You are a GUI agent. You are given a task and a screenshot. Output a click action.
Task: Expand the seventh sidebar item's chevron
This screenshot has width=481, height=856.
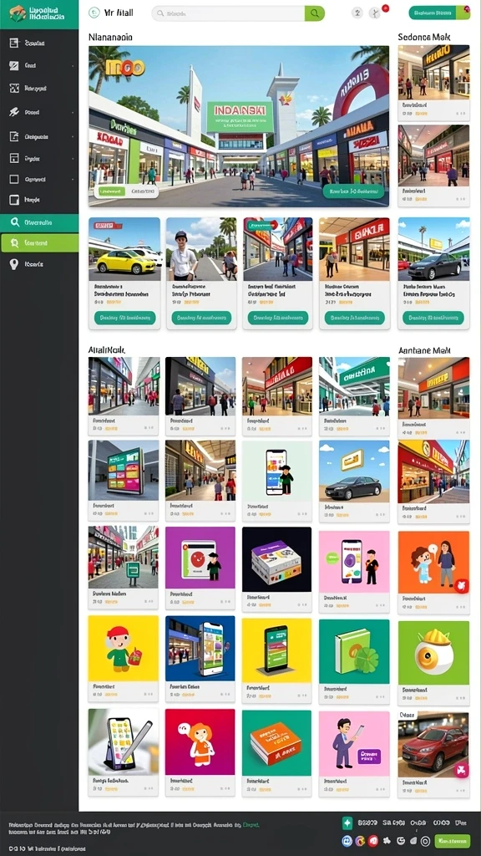click(73, 179)
